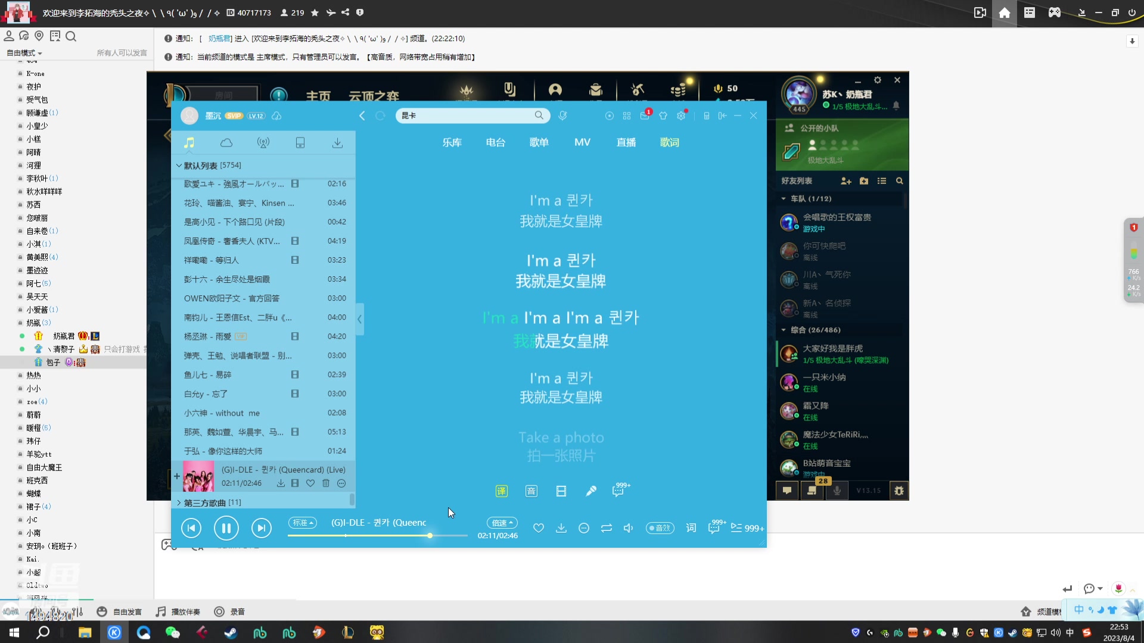Open the MV film icon below lyrics
The image size is (1144, 643).
click(x=561, y=491)
